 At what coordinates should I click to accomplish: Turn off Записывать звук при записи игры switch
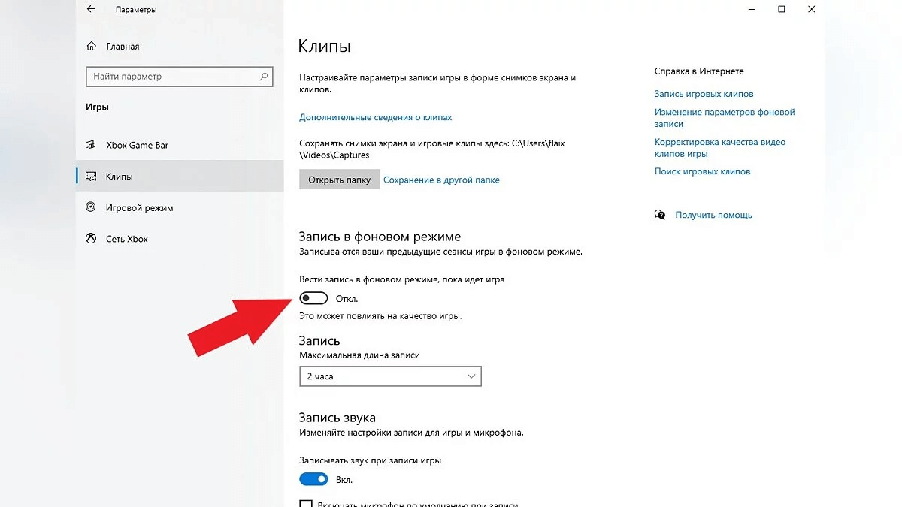click(313, 479)
